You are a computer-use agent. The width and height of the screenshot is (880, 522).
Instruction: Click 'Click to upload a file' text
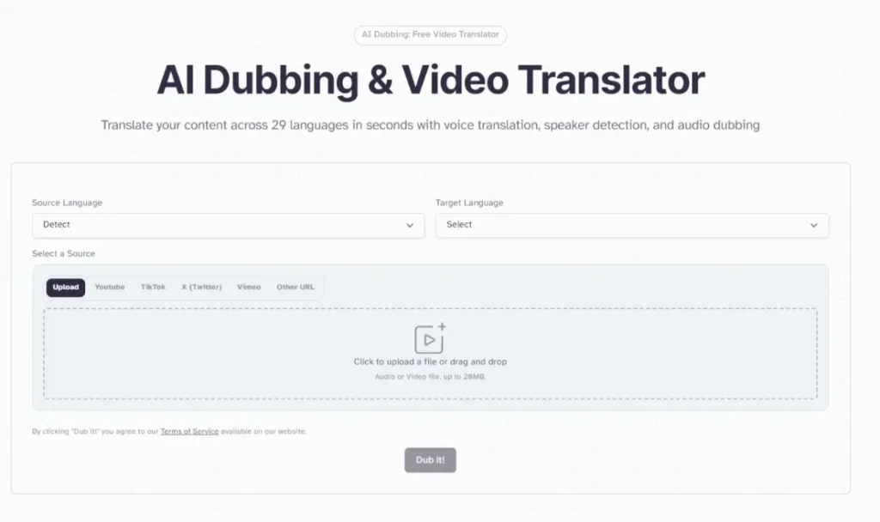click(x=430, y=361)
